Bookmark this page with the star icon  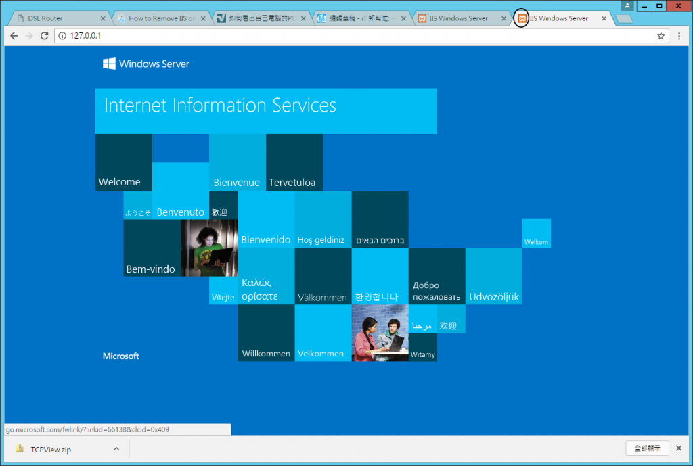coord(661,36)
